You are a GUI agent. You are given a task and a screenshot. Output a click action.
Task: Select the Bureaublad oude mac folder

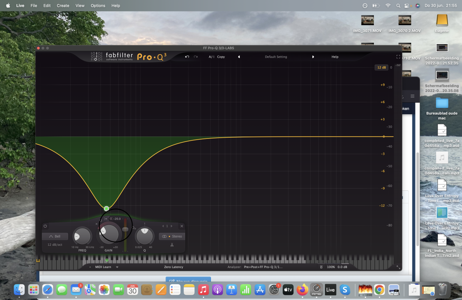[x=442, y=108]
